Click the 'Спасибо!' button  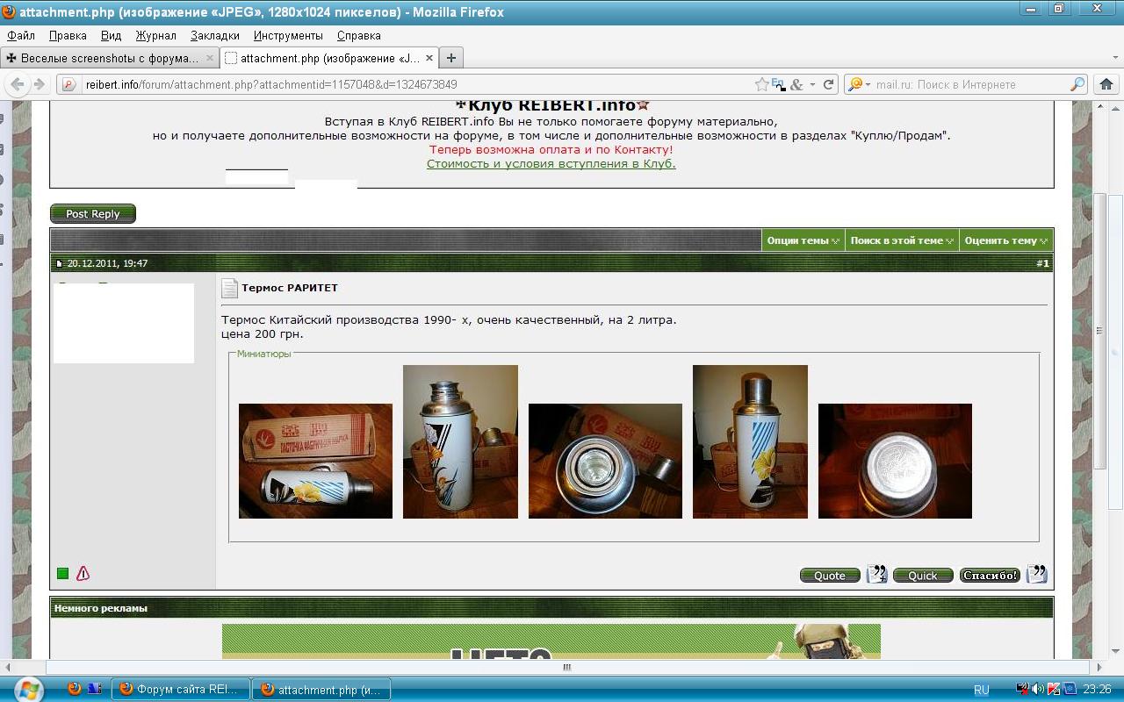[990, 576]
